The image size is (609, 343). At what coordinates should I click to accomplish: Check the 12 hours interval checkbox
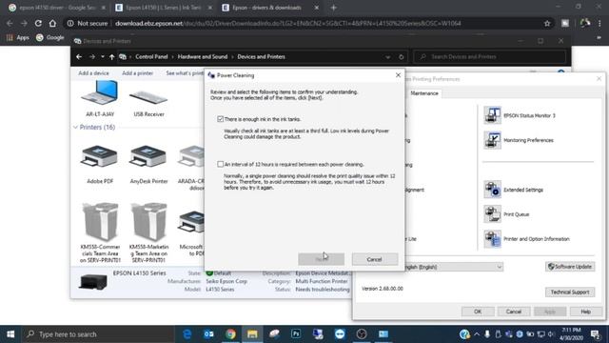tap(220, 164)
